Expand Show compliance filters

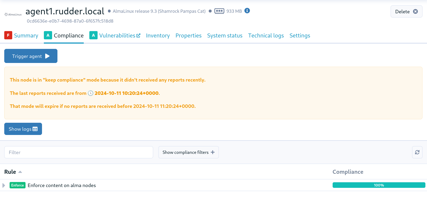tap(189, 152)
